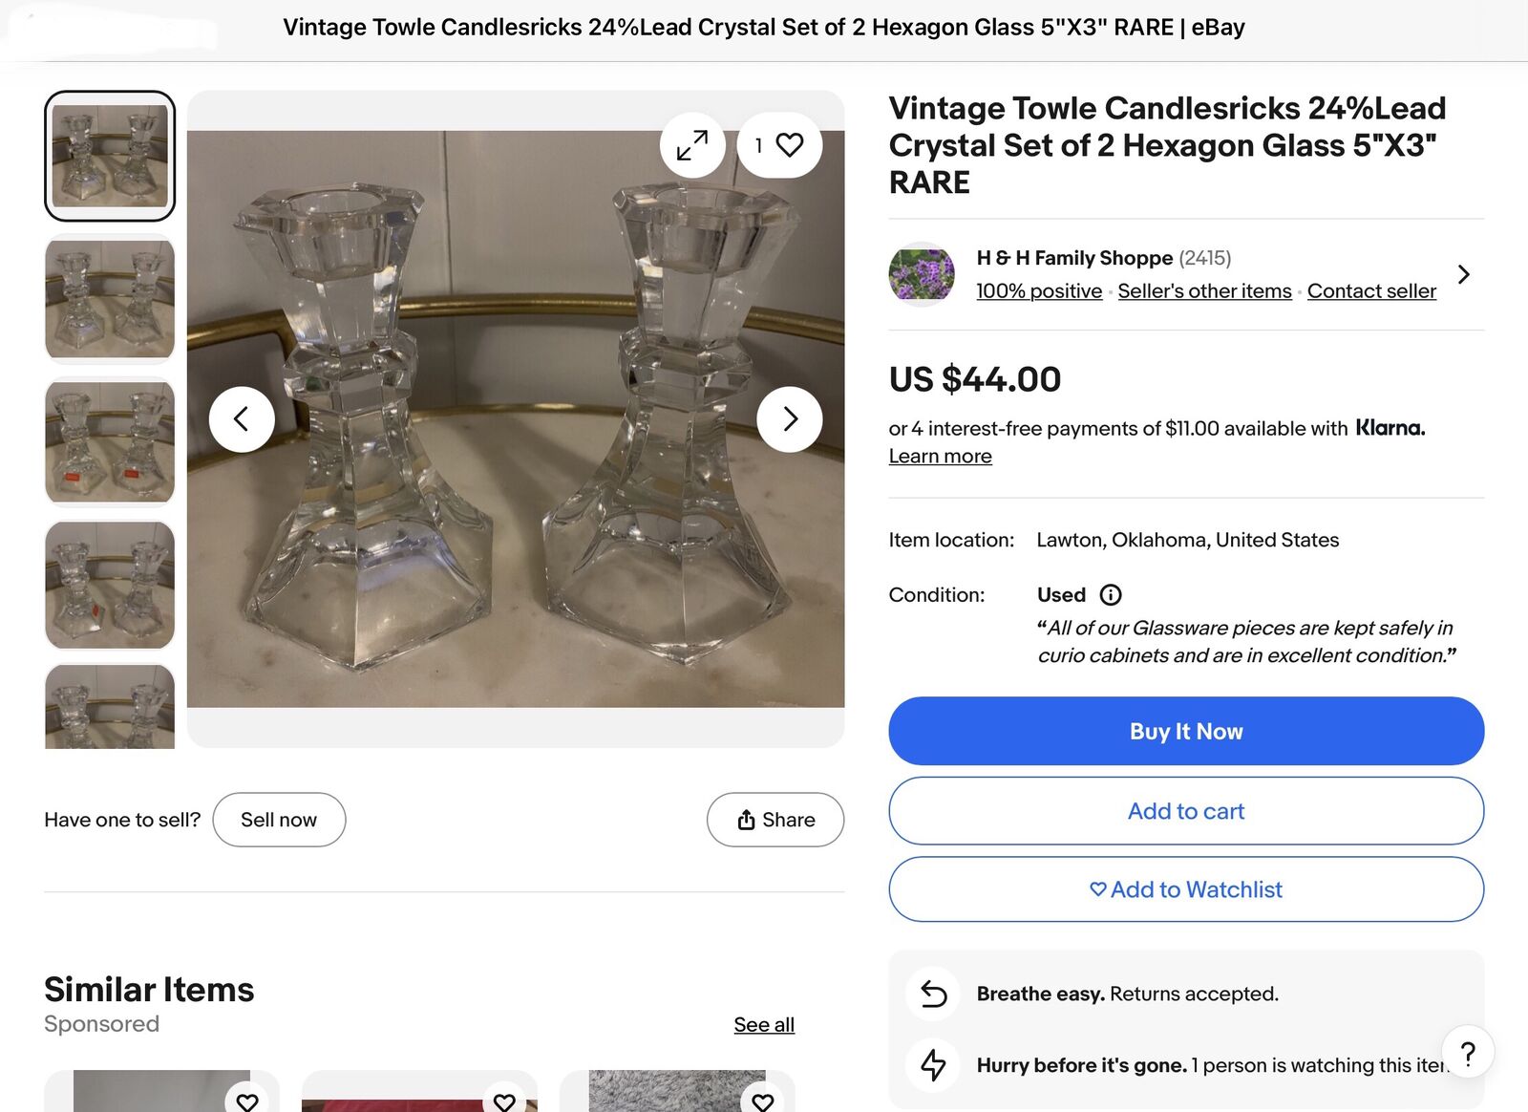
Task: Expand seller details chevron arrow
Action: coord(1463,274)
